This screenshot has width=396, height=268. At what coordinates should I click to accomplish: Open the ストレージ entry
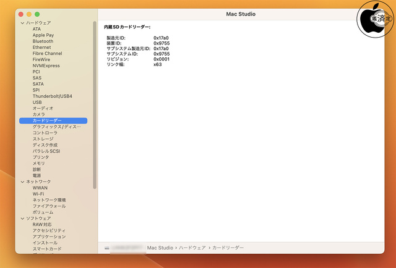click(43, 139)
